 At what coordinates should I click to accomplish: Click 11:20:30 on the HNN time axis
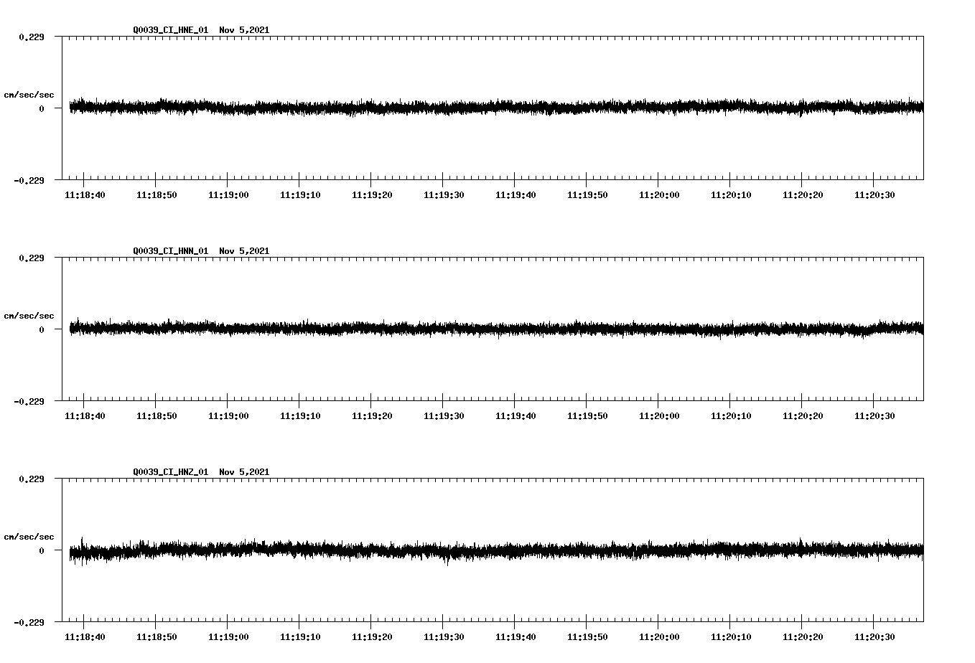coord(874,416)
